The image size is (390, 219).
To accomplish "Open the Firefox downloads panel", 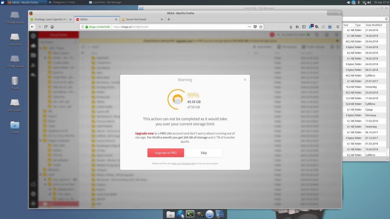I will (x=291, y=27).
